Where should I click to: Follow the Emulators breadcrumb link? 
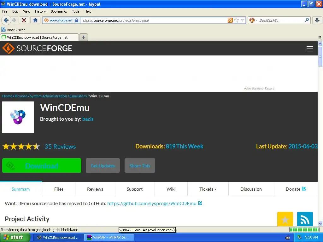point(78,96)
